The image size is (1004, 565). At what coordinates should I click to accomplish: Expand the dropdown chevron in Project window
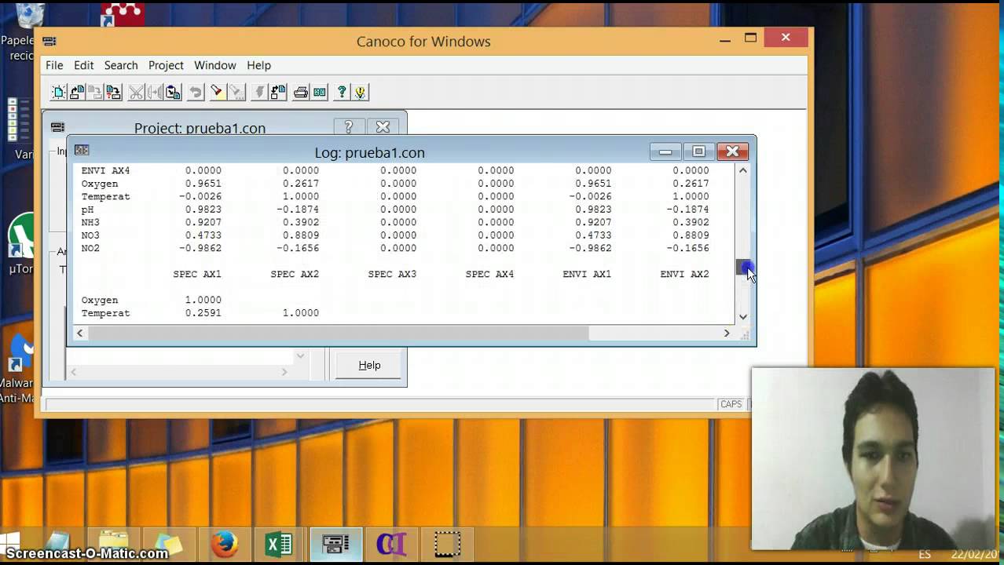click(299, 356)
